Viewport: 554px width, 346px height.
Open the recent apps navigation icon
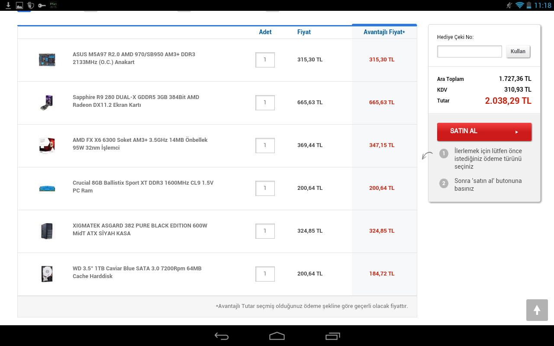tap(332, 336)
